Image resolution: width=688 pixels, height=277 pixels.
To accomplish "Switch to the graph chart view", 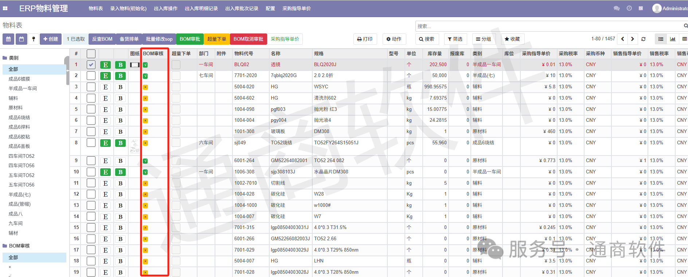I will (x=673, y=39).
